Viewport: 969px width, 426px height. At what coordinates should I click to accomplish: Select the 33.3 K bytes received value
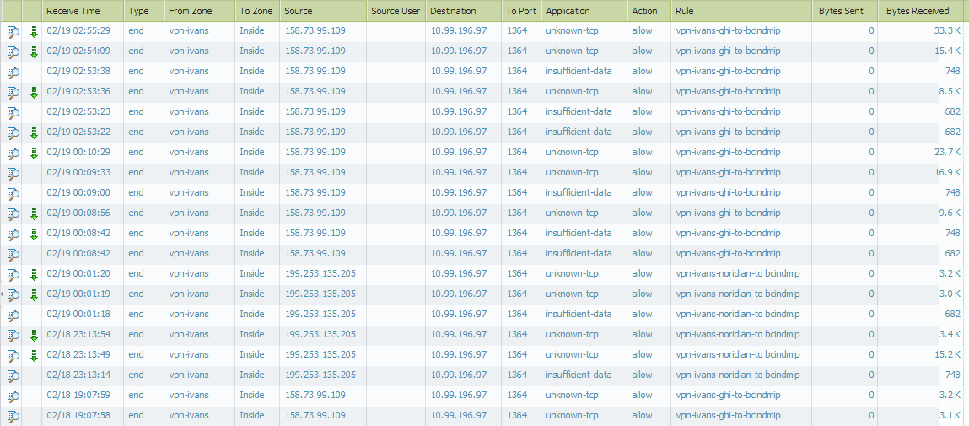pos(947,30)
